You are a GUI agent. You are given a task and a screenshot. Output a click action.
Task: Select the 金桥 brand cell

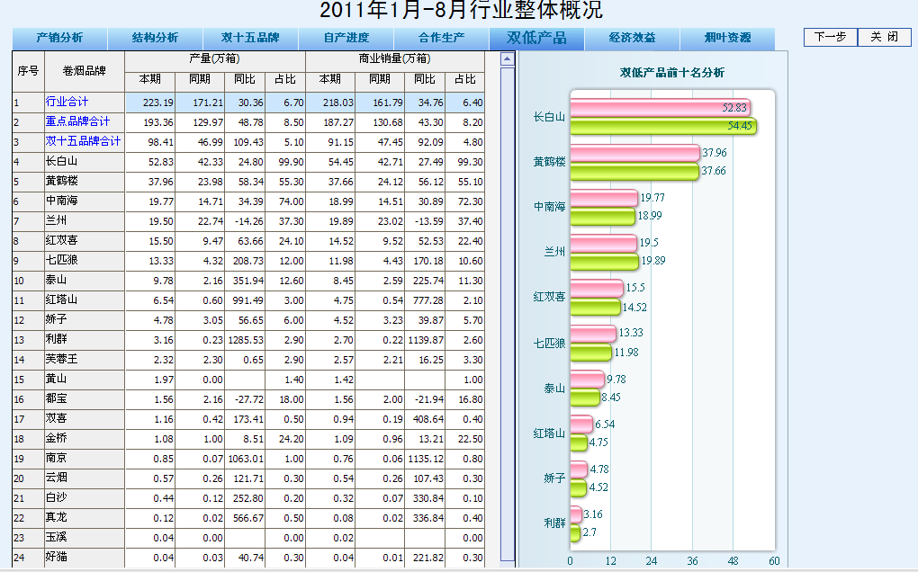(85, 439)
